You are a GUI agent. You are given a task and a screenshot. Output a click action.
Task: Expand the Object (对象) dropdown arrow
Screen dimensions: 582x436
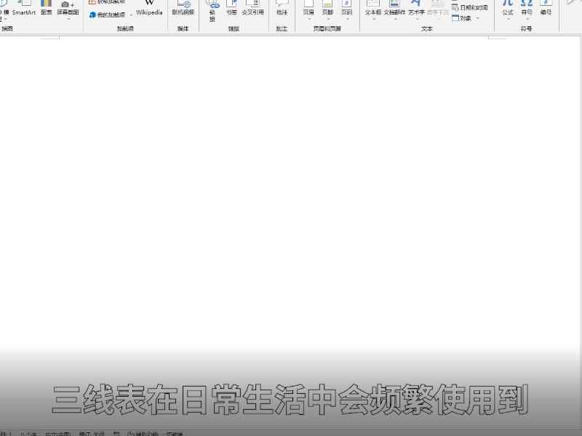point(477,18)
